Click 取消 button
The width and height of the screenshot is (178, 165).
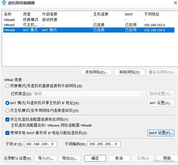[119, 158]
